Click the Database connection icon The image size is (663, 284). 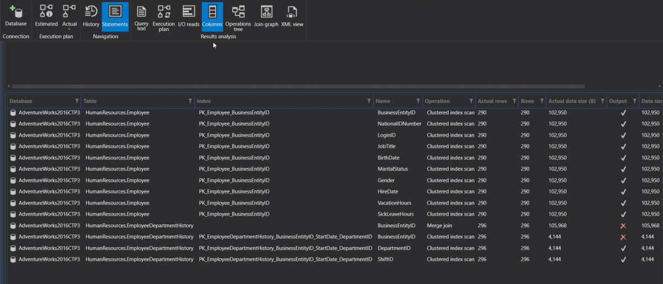point(15,15)
